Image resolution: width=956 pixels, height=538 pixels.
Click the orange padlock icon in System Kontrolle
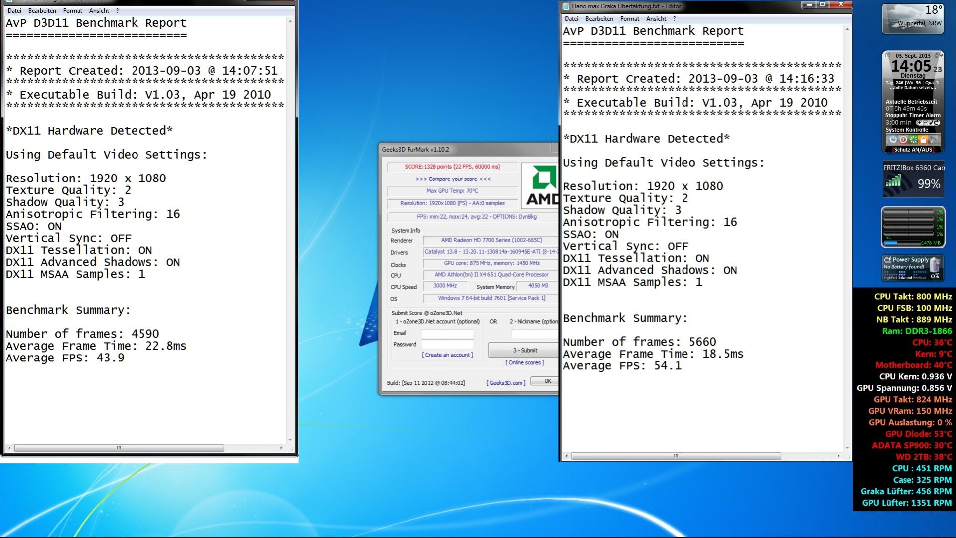[x=923, y=140]
